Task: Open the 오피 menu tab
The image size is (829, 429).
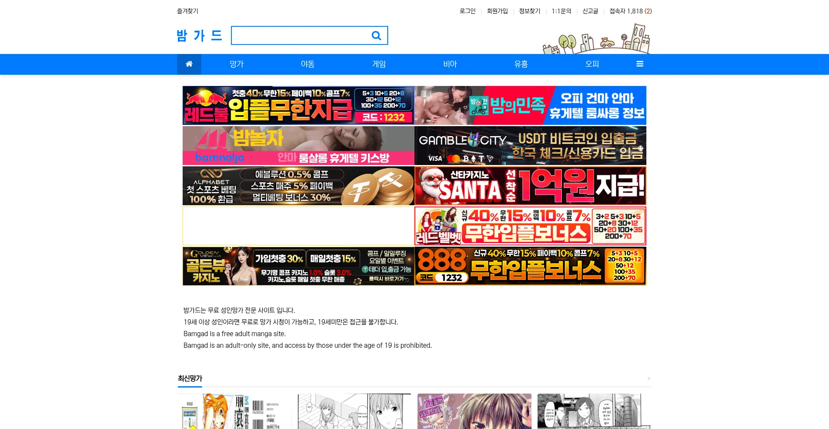Action: click(592, 64)
